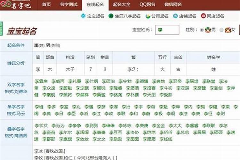Choose the single-character name 李多
This screenshot has width=240, height=160.
(52, 107)
